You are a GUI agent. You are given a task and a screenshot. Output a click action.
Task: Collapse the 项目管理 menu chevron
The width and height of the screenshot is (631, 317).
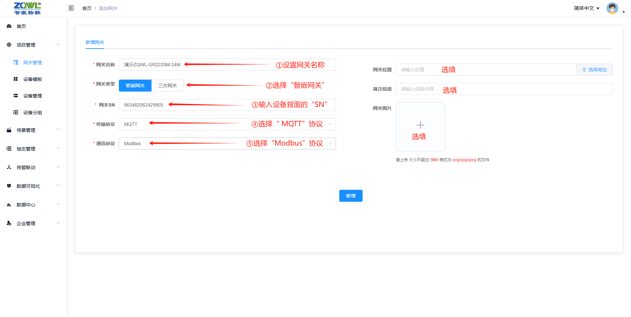point(58,44)
